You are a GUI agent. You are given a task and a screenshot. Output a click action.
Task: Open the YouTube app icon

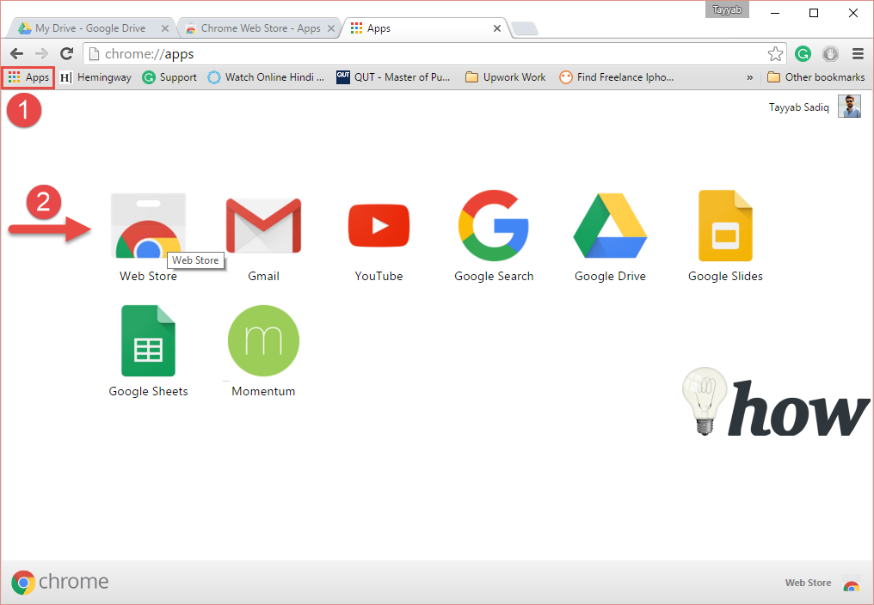pyautogui.click(x=379, y=226)
